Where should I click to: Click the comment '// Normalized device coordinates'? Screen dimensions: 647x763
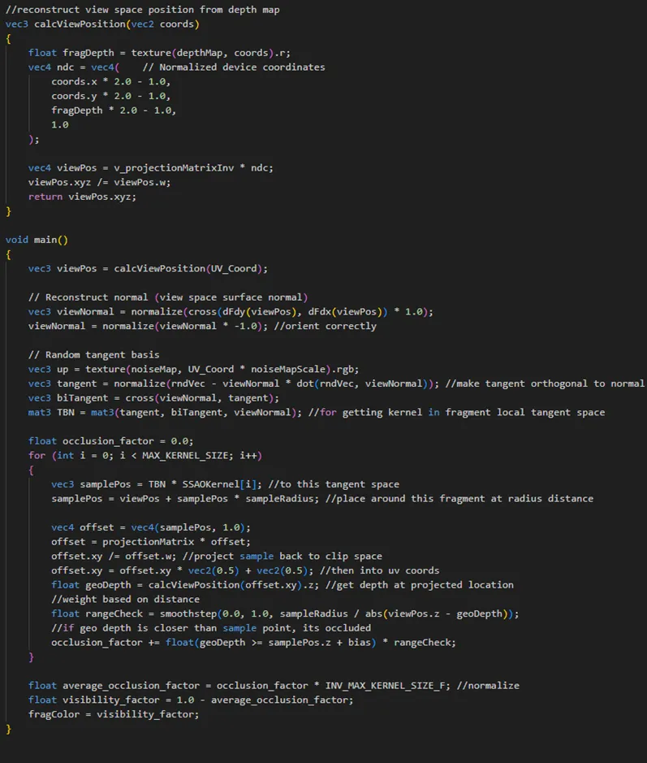(234, 67)
